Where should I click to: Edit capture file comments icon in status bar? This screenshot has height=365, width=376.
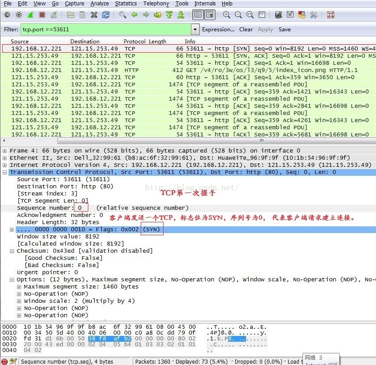[13, 361]
